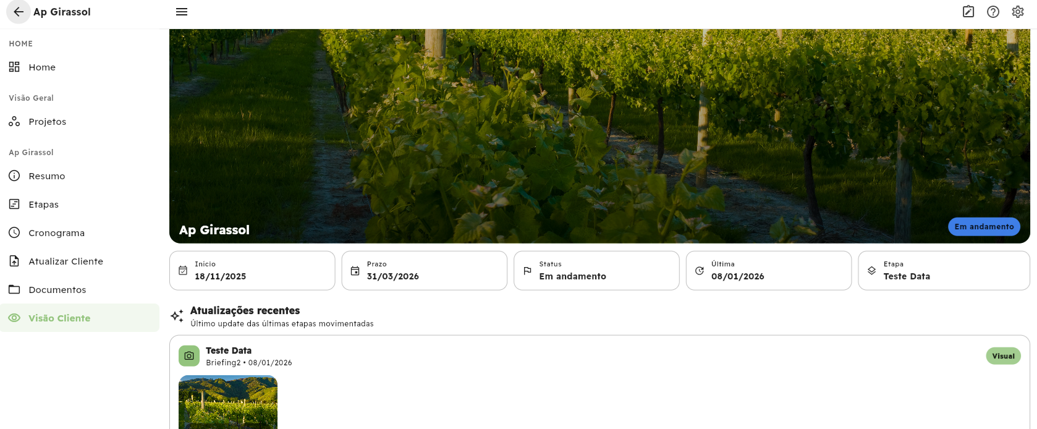This screenshot has width=1037, height=429.
Task: Open the Home section icon
Action: point(14,67)
